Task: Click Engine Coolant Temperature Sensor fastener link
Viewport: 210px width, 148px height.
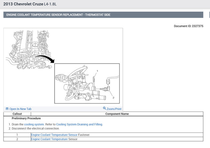Action: click(x=54, y=135)
